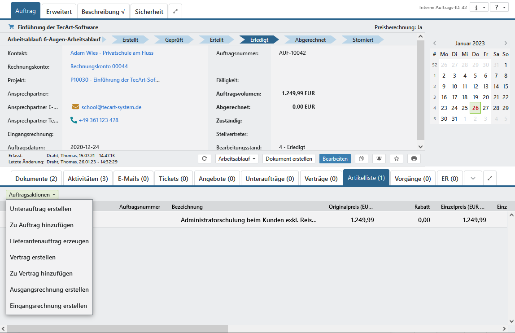The height and width of the screenshot is (333, 515).
Task: Click the refresh icon button
Action: click(205, 158)
